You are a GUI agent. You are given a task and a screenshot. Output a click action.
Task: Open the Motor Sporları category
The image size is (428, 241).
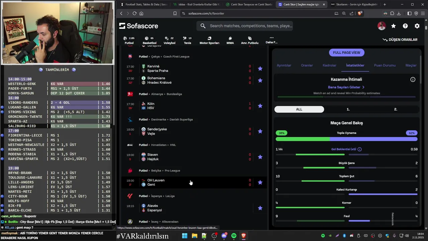click(209, 41)
